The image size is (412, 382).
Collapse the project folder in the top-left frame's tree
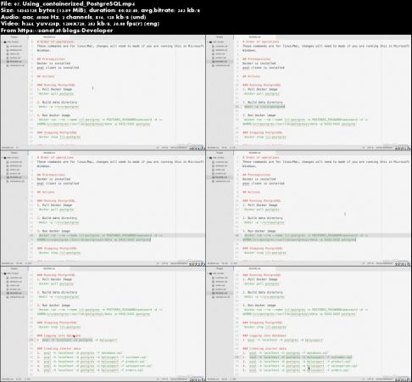point(13,42)
